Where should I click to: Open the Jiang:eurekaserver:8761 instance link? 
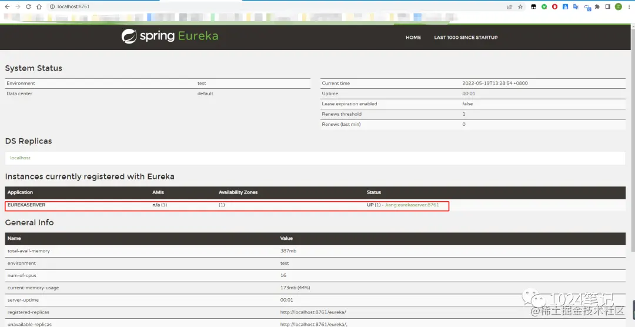[412, 205]
